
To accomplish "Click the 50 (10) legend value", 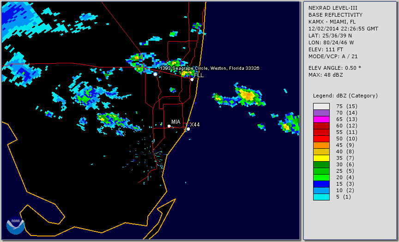I will pyautogui.click(x=346, y=139).
